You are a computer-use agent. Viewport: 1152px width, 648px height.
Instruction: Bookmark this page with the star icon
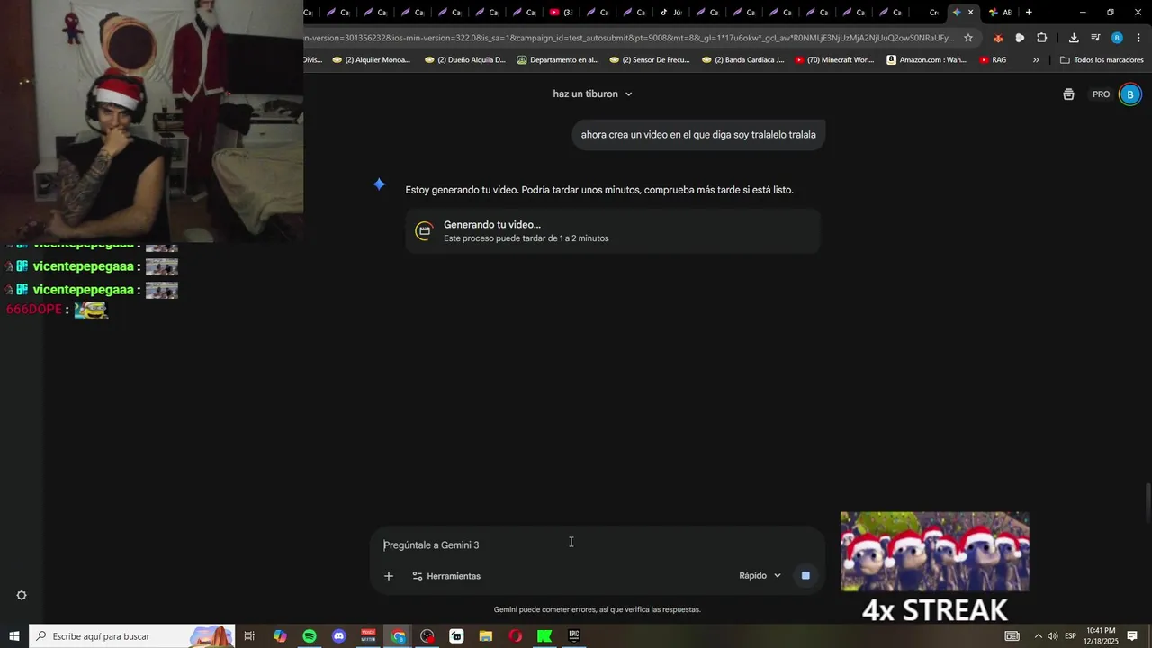(968, 38)
